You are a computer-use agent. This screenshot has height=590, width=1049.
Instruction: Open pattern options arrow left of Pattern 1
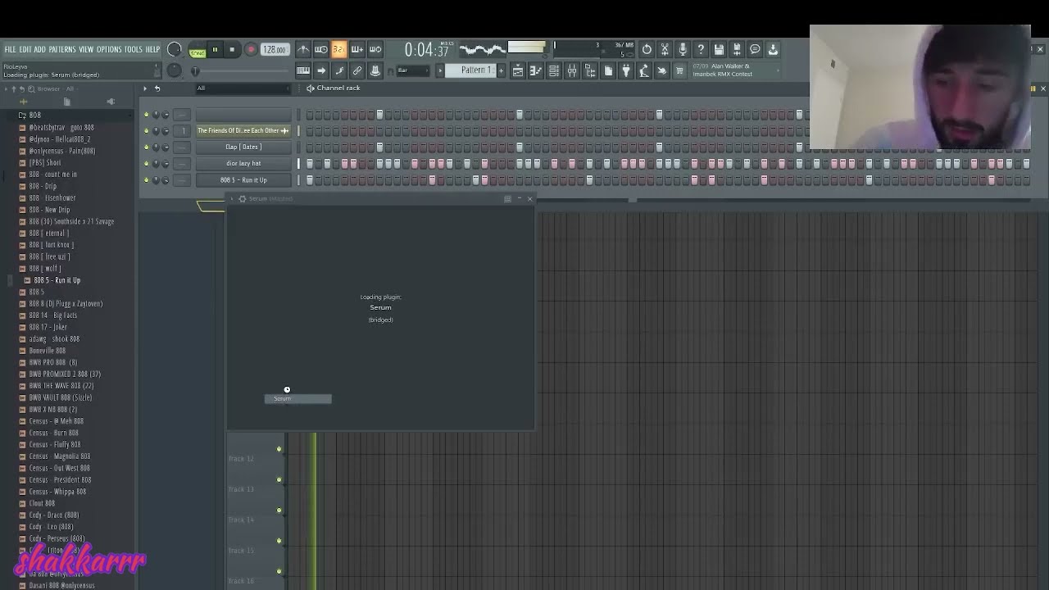pos(440,70)
